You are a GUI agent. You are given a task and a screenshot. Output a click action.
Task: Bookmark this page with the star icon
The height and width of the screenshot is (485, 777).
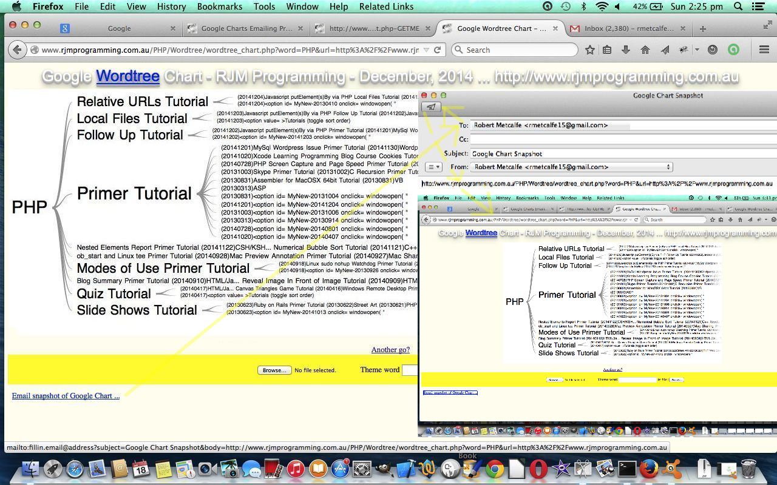(x=589, y=50)
